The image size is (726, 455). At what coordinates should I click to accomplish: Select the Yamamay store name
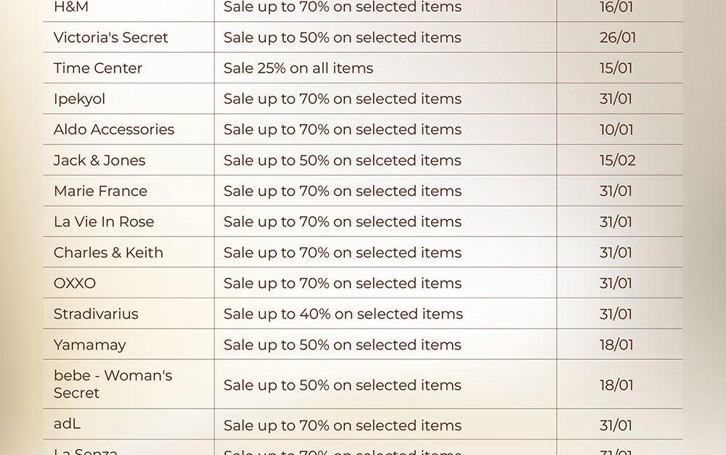pos(89,345)
